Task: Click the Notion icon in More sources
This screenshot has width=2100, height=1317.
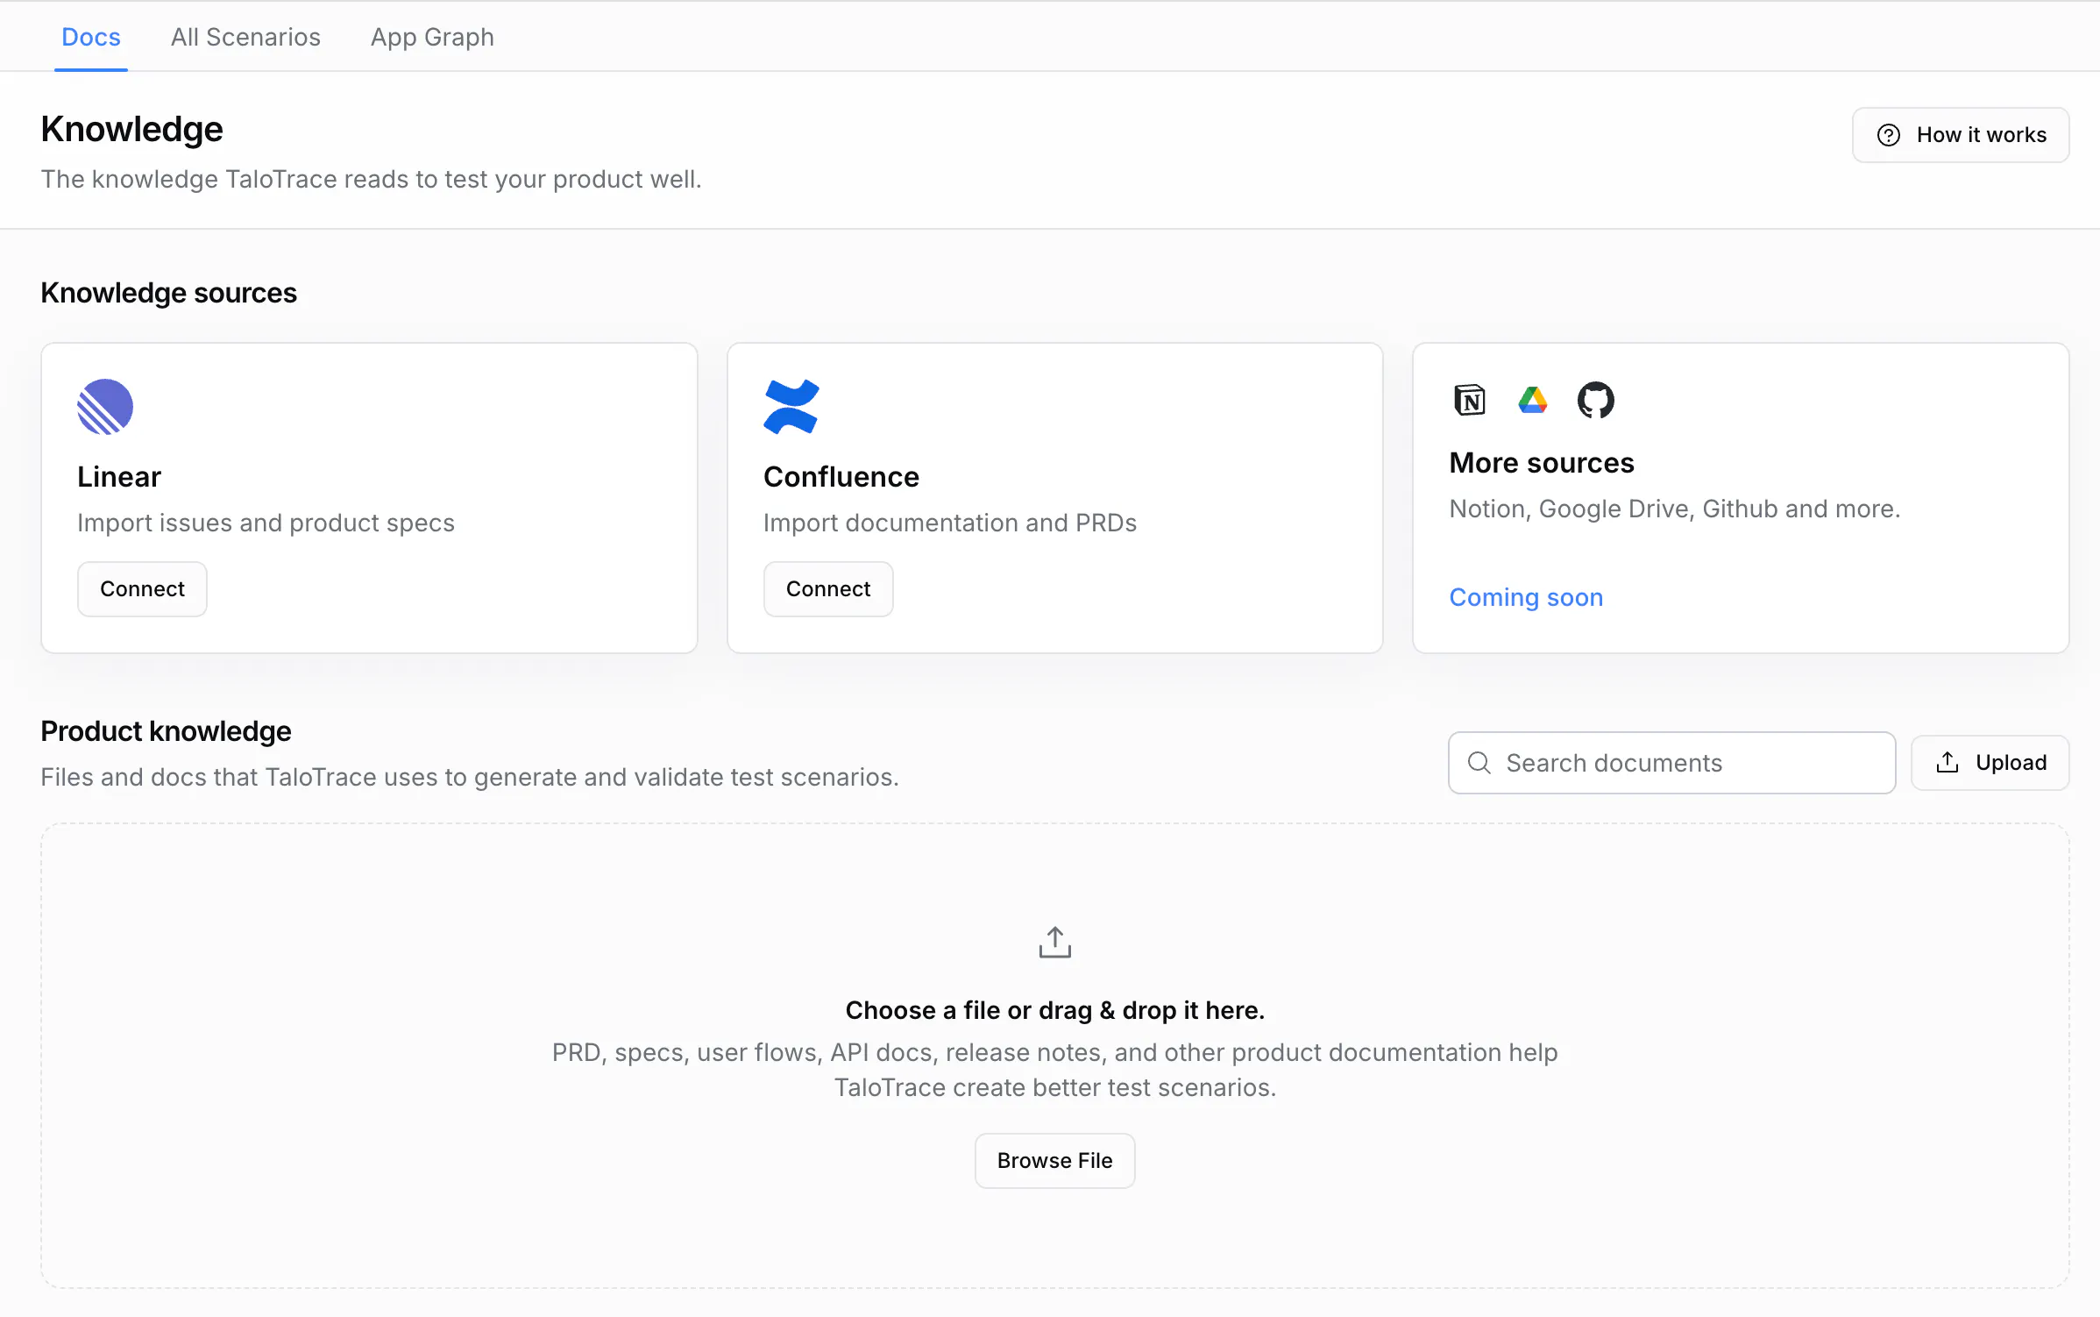Action: click(x=1470, y=401)
